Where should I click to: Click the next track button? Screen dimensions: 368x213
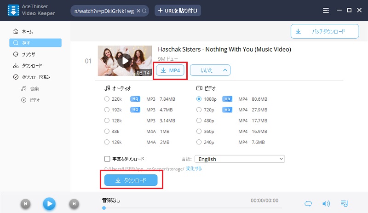pos(74,204)
